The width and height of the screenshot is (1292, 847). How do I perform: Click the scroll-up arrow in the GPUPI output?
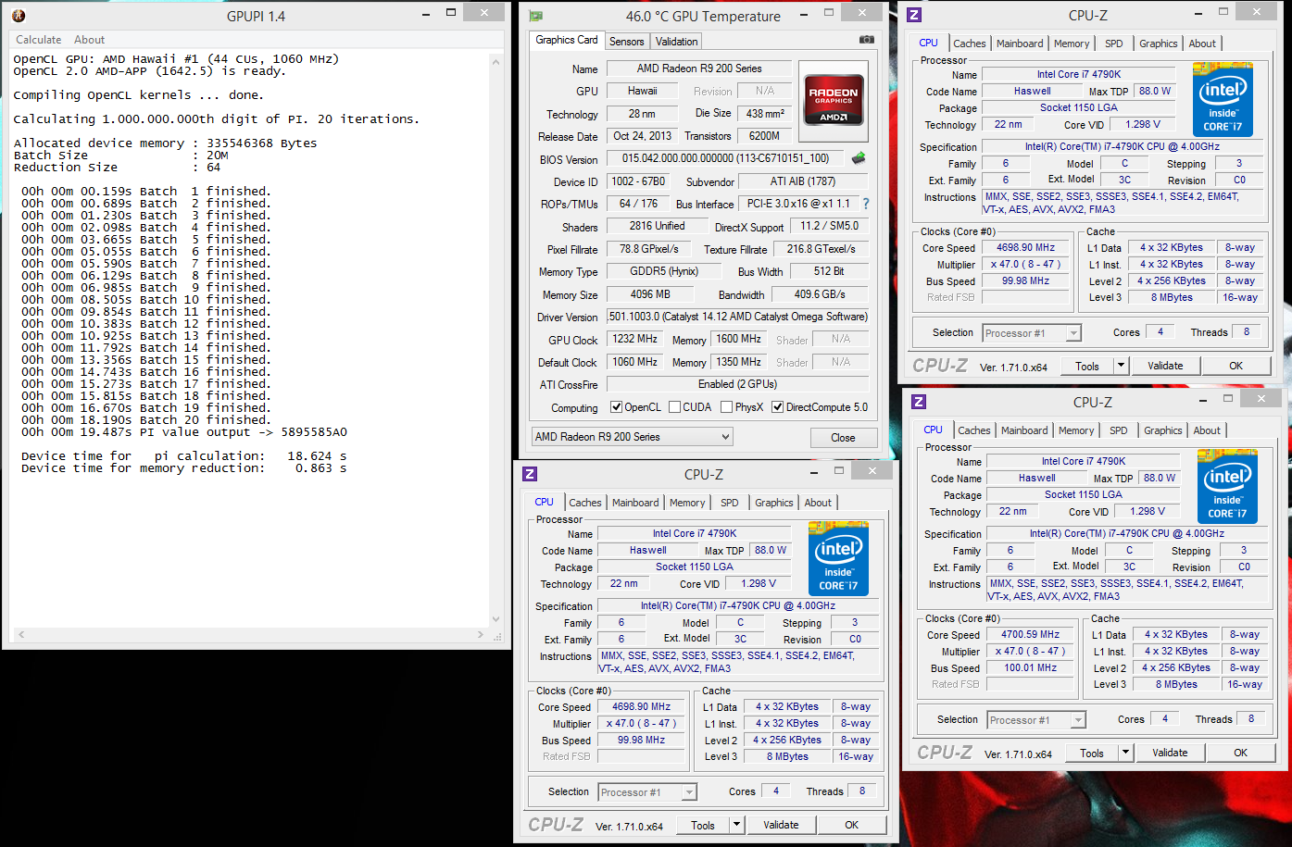(x=496, y=62)
